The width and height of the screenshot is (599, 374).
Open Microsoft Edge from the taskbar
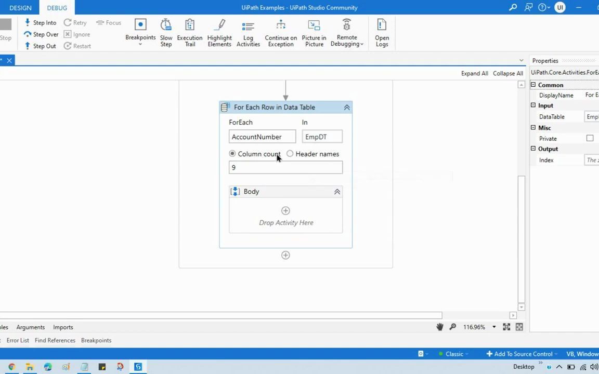click(48, 367)
